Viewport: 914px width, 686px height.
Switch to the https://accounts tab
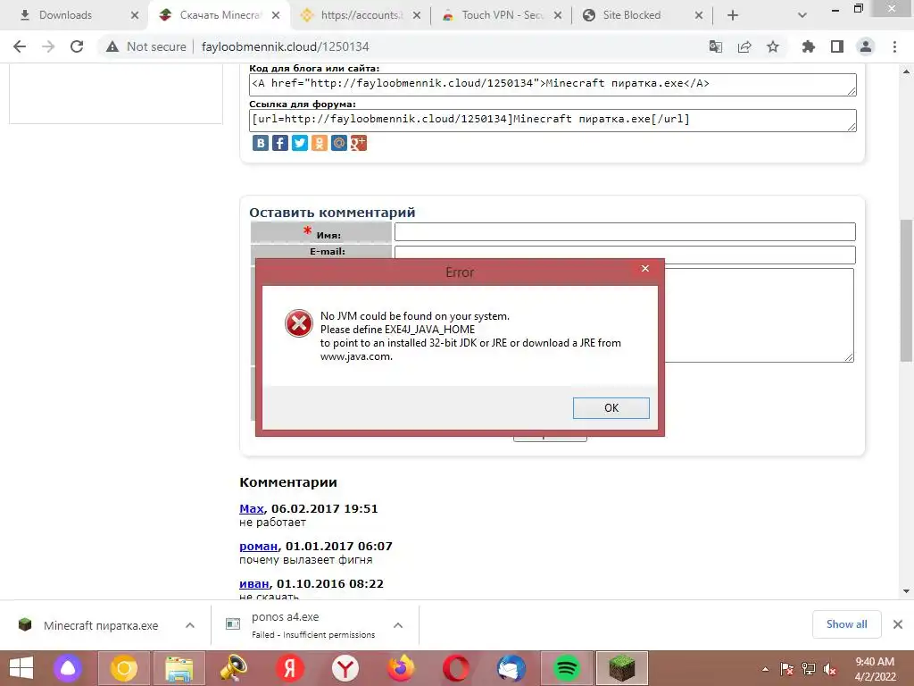[361, 15]
